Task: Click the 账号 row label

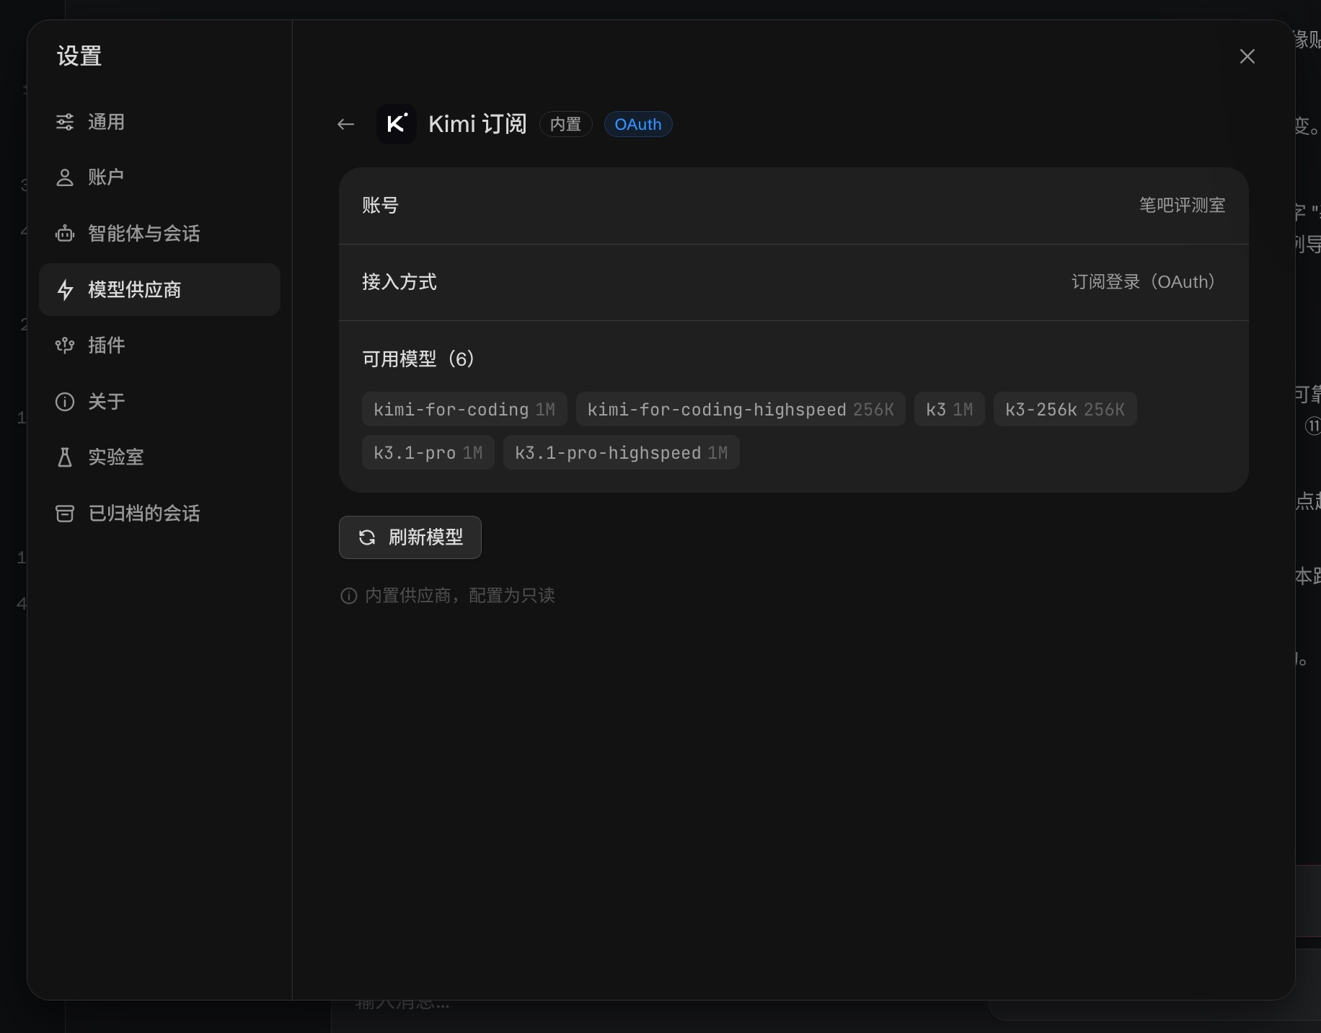Action: [x=380, y=206]
